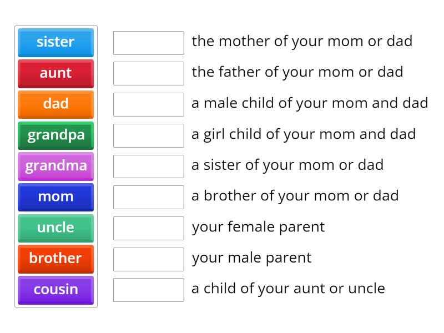Select the answer box beside the girl child definition
The image size is (444, 333).
[148, 135]
